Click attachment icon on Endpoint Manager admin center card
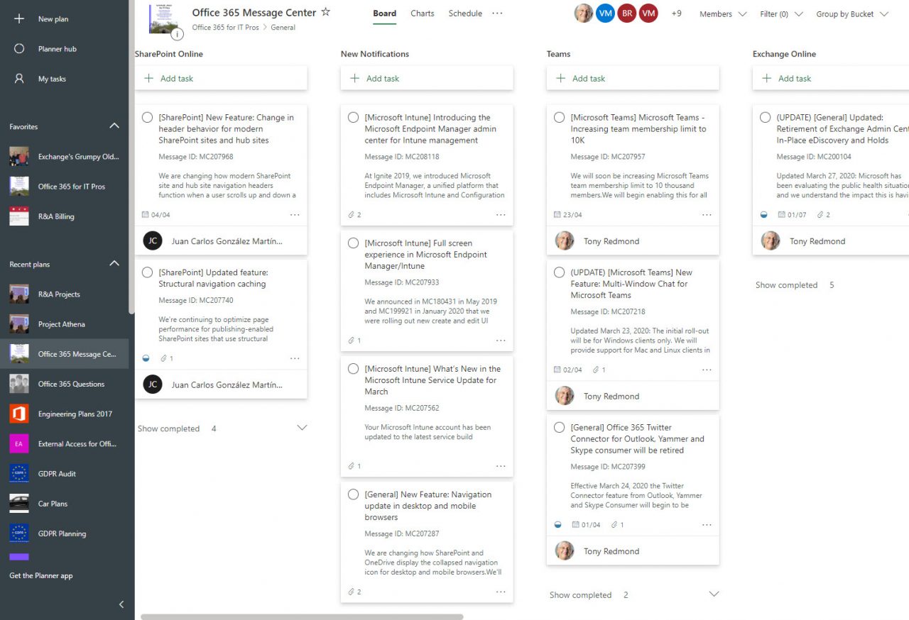Screen dimensions: 909x620 351,214
